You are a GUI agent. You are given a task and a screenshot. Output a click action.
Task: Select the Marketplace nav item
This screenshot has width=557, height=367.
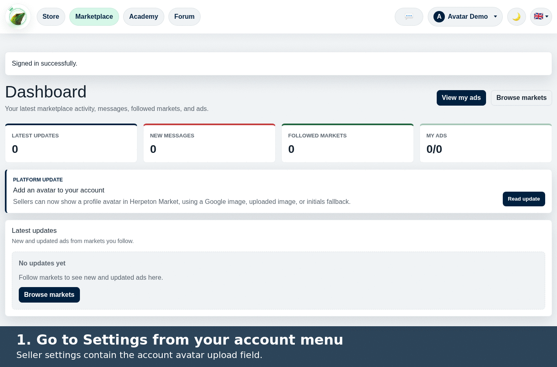point(94,17)
